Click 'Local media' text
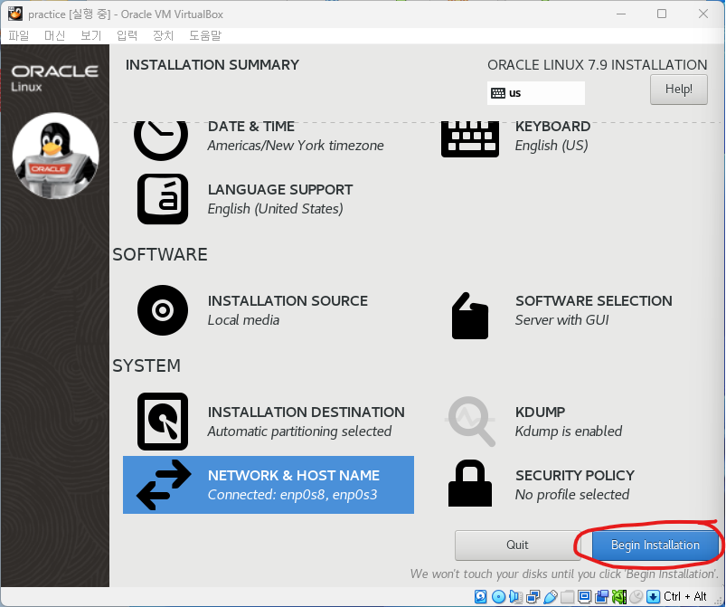Screen dimensions: 726x607 [243, 320]
